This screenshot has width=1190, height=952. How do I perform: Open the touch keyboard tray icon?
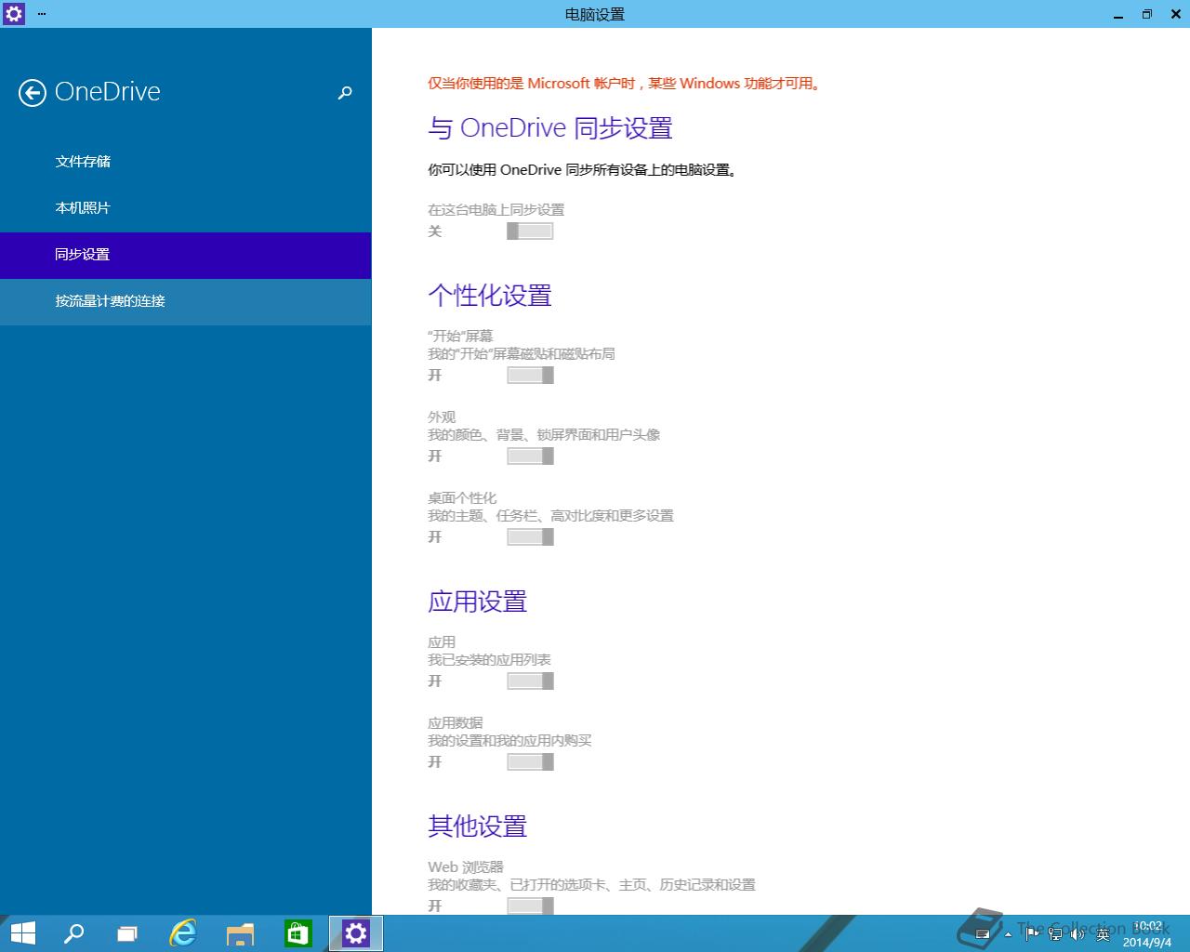982,934
